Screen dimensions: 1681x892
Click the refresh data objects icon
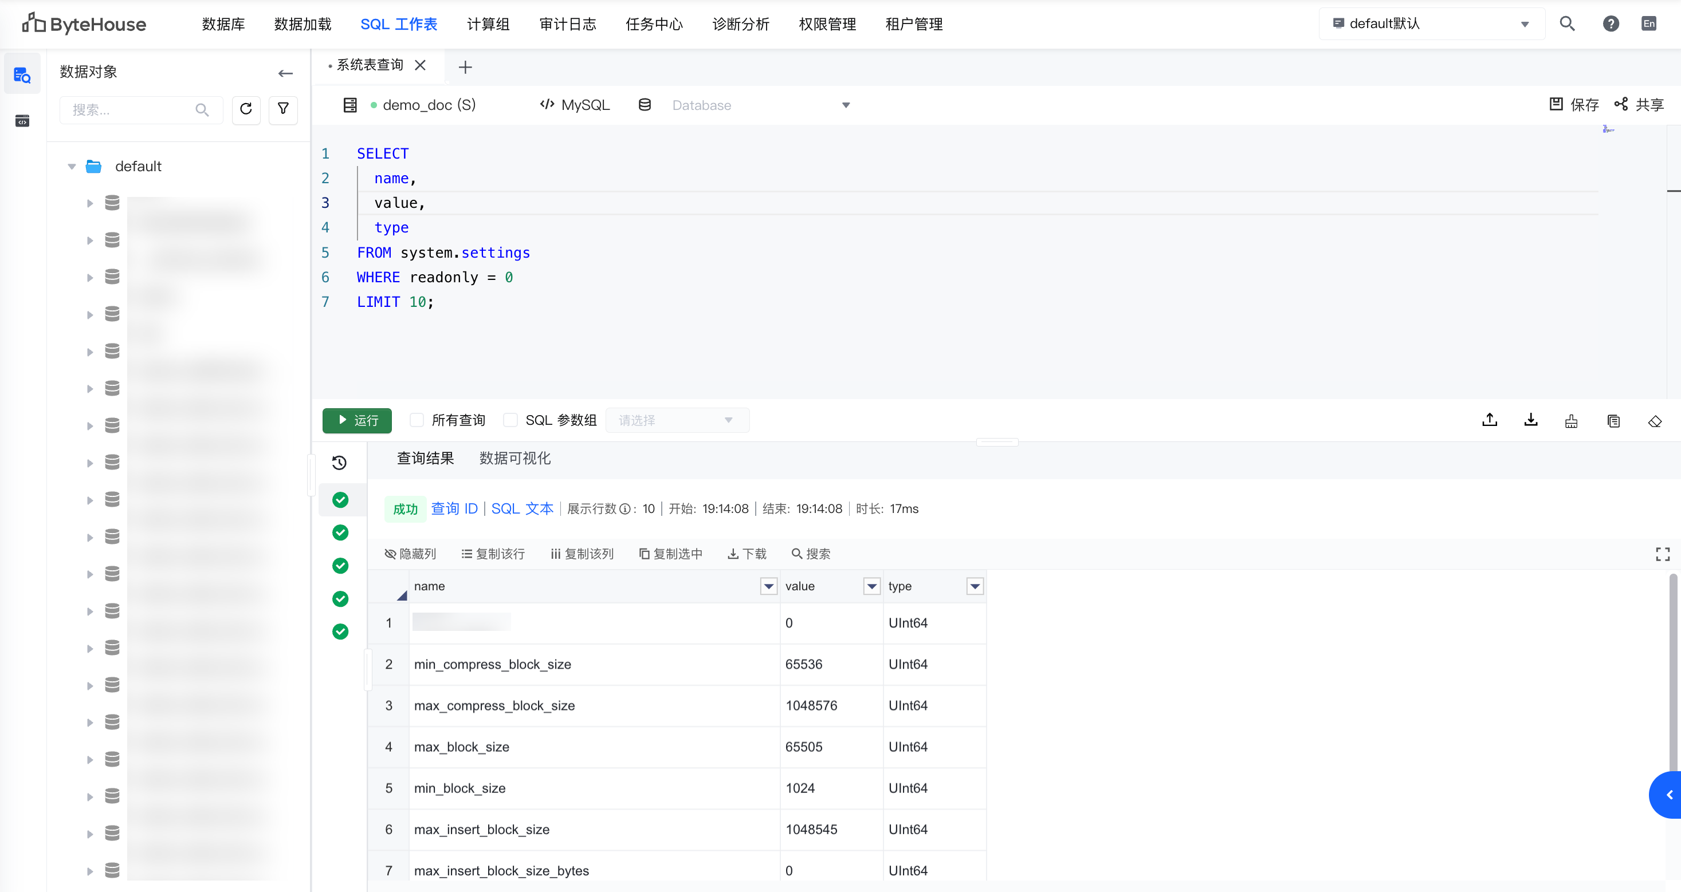[246, 109]
